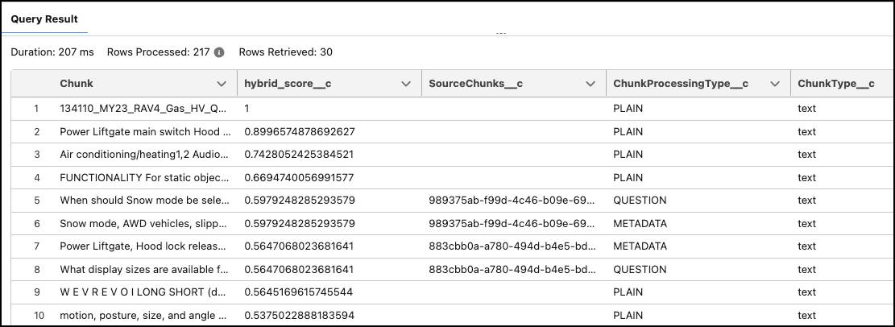Screen dimensions: 895x327
Task: Click QUESTION processing type in row 5
Action: click(640, 201)
